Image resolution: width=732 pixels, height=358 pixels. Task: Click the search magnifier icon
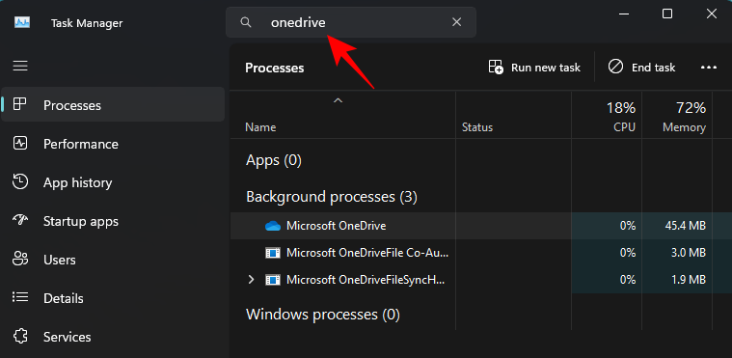246,22
